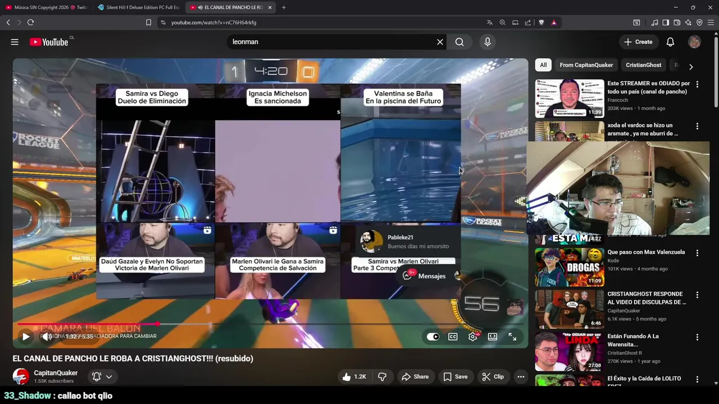Seek on the video progress bar
The height and width of the screenshot is (404, 719).
pyautogui.click(x=270, y=324)
